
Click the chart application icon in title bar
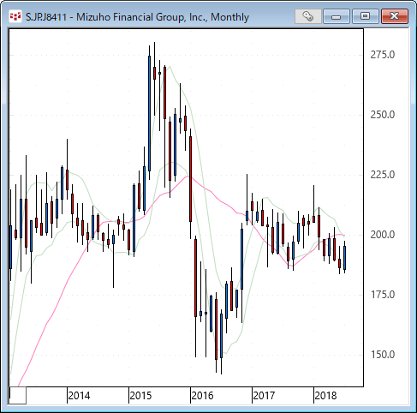(15, 16)
